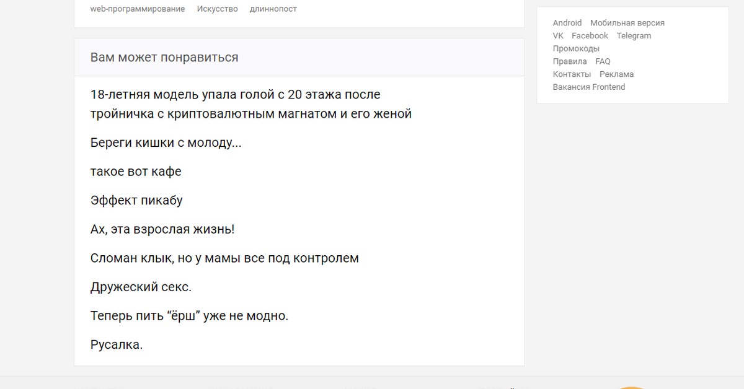Screen dimensions: 744x389
Task: Select the длиннопост tag
Action: 273,9
